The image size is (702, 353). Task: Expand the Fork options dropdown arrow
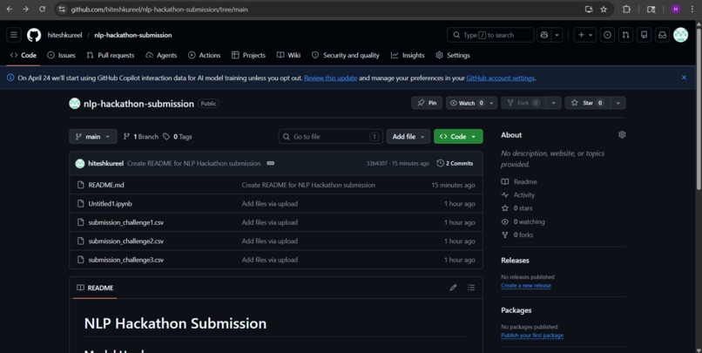pos(554,103)
